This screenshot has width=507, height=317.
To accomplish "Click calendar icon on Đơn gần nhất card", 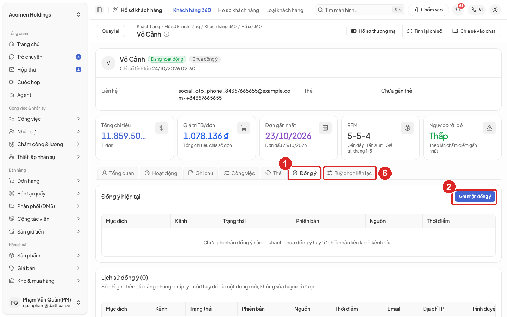I will coord(325,128).
